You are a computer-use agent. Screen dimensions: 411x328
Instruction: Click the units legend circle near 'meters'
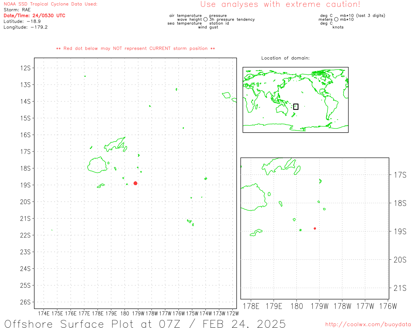coord(336,20)
